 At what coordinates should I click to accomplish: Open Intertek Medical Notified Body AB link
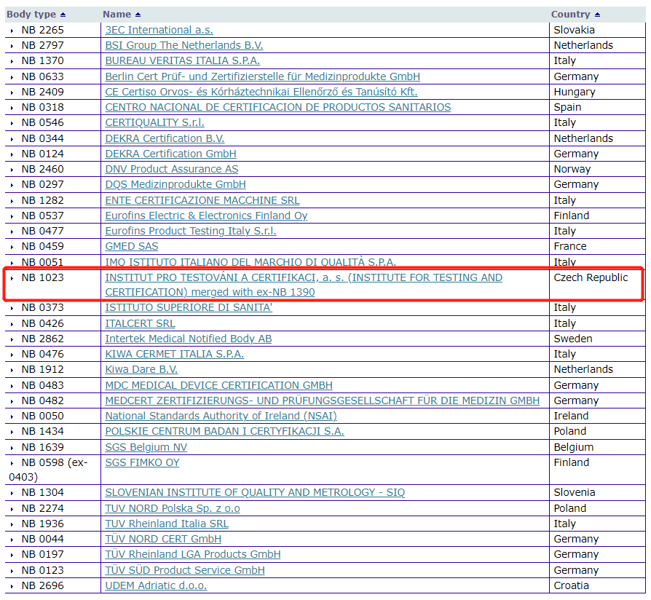tap(188, 339)
